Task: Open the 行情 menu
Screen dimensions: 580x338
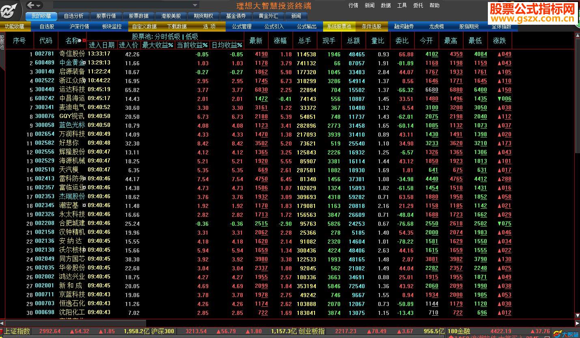Action: coord(353,5)
